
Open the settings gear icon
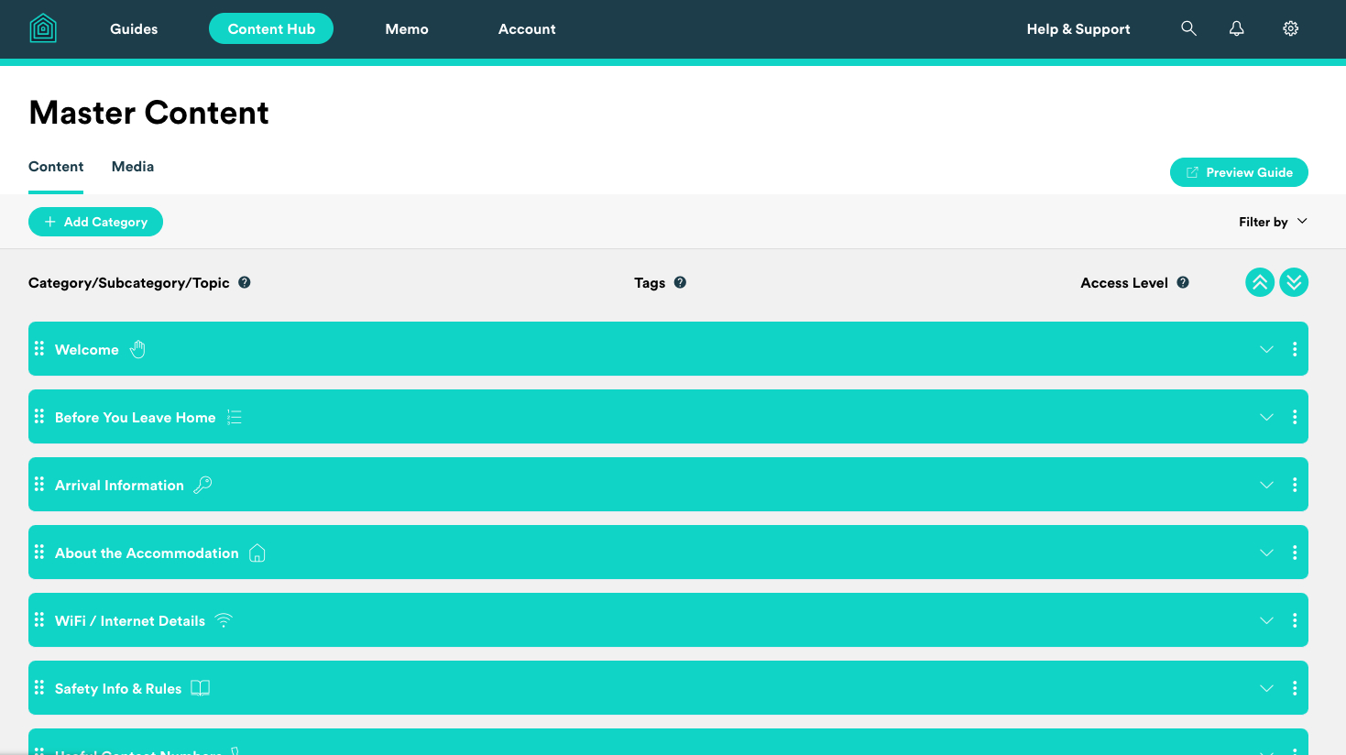(1290, 28)
